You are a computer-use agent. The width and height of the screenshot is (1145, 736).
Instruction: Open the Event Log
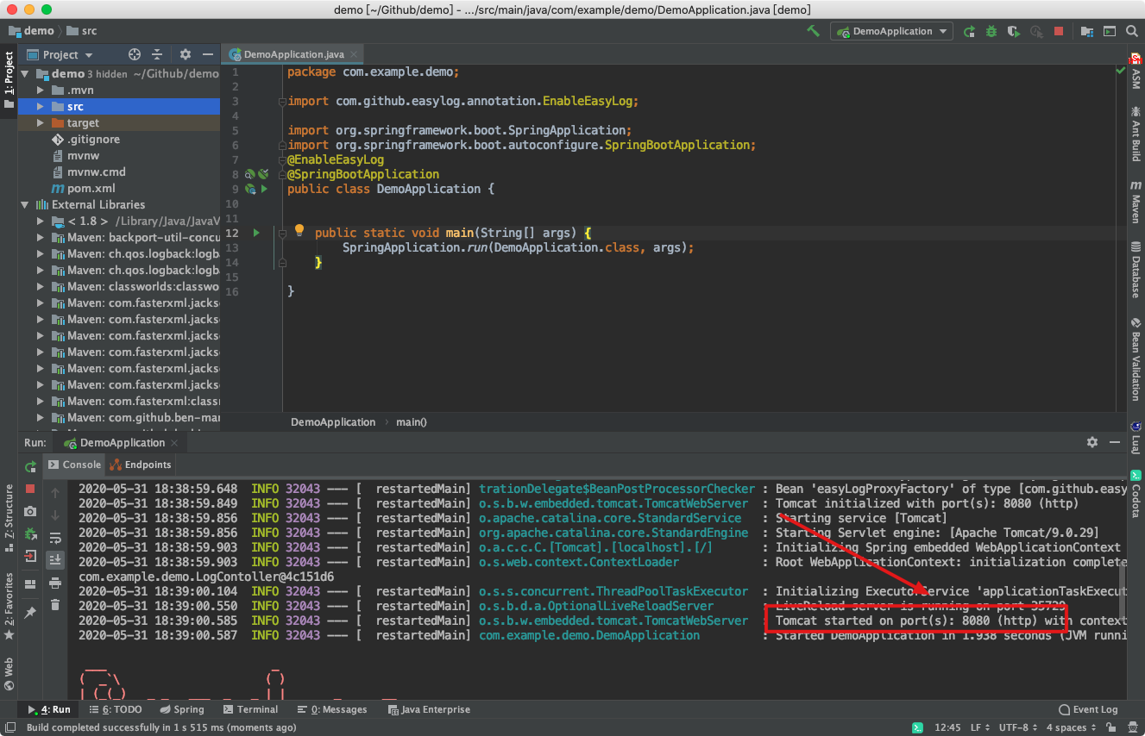click(x=1088, y=709)
